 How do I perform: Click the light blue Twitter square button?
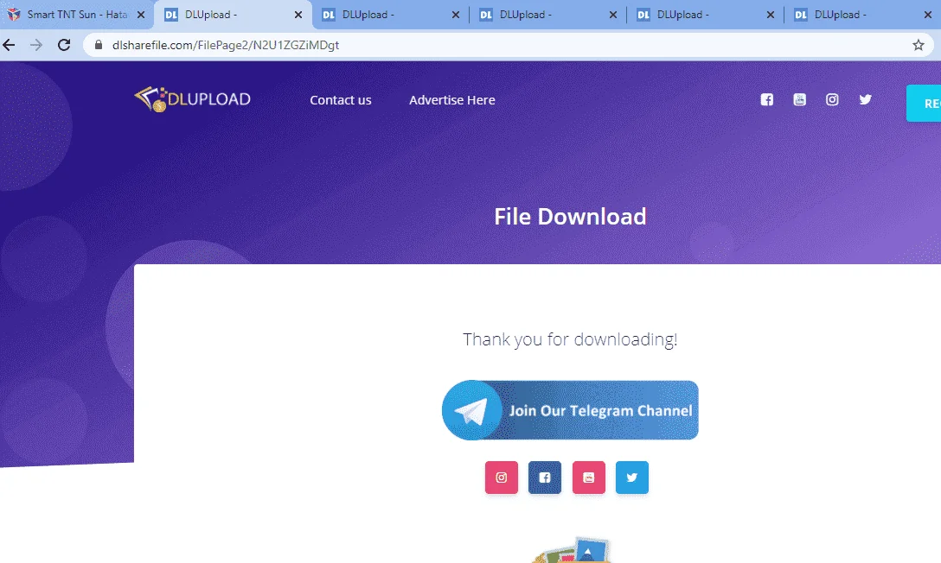click(632, 478)
